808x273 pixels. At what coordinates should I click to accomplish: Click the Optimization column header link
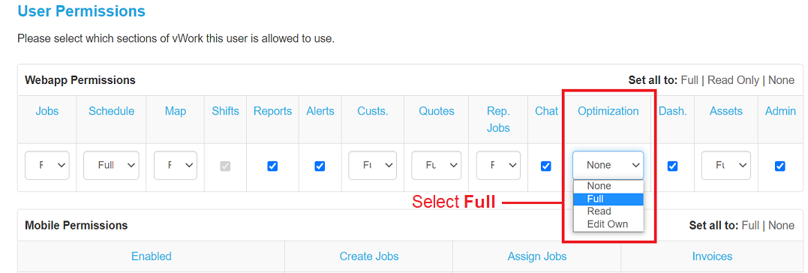click(x=608, y=111)
